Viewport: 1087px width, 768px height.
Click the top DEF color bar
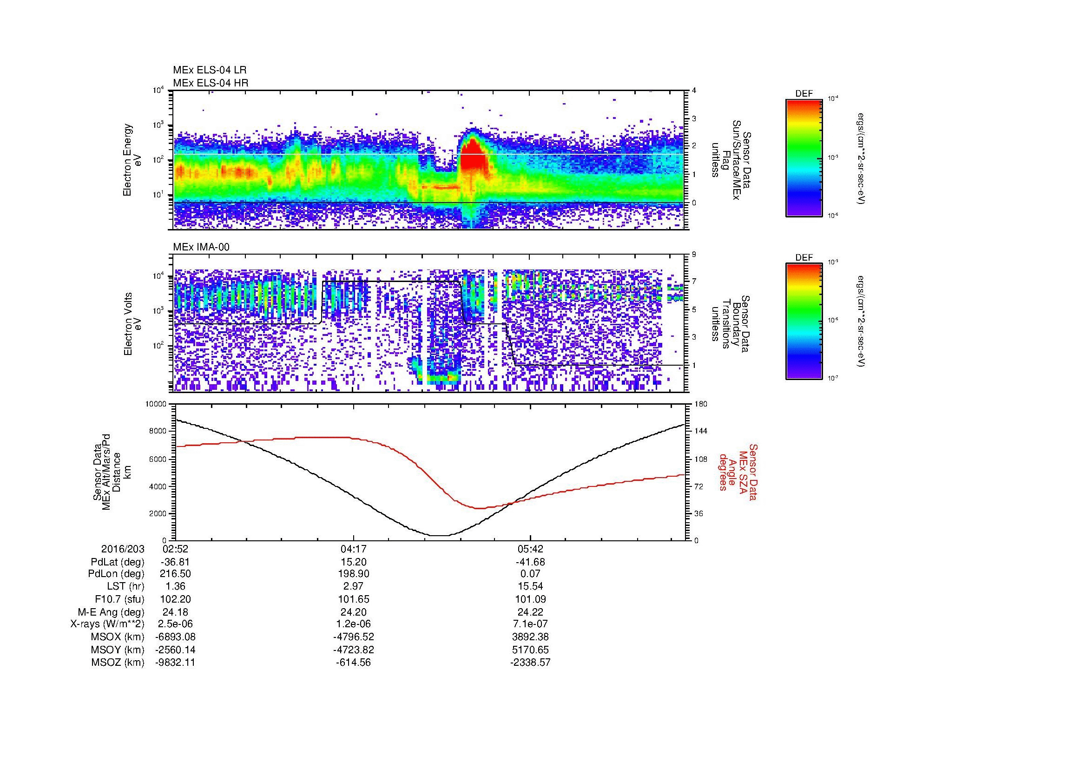click(x=804, y=158)
